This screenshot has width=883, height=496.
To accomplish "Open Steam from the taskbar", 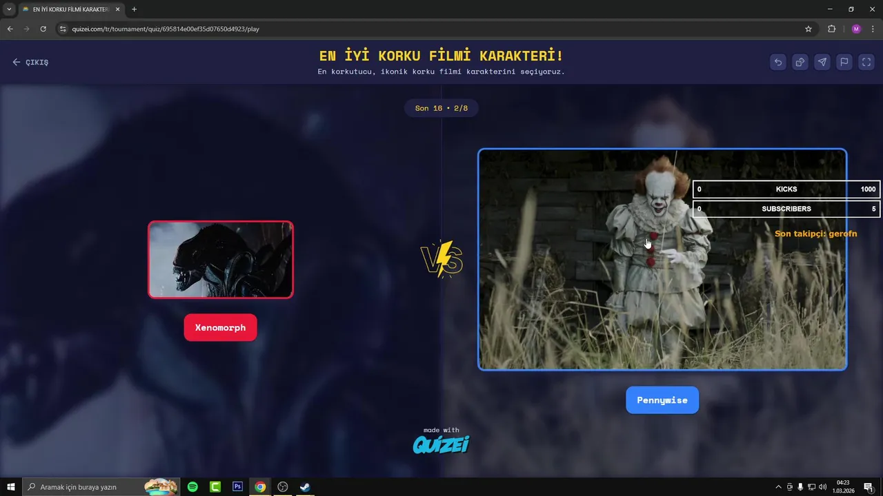I will [304, 487].
